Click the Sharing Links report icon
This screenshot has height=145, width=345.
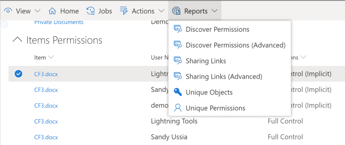[x=178, y=61]
